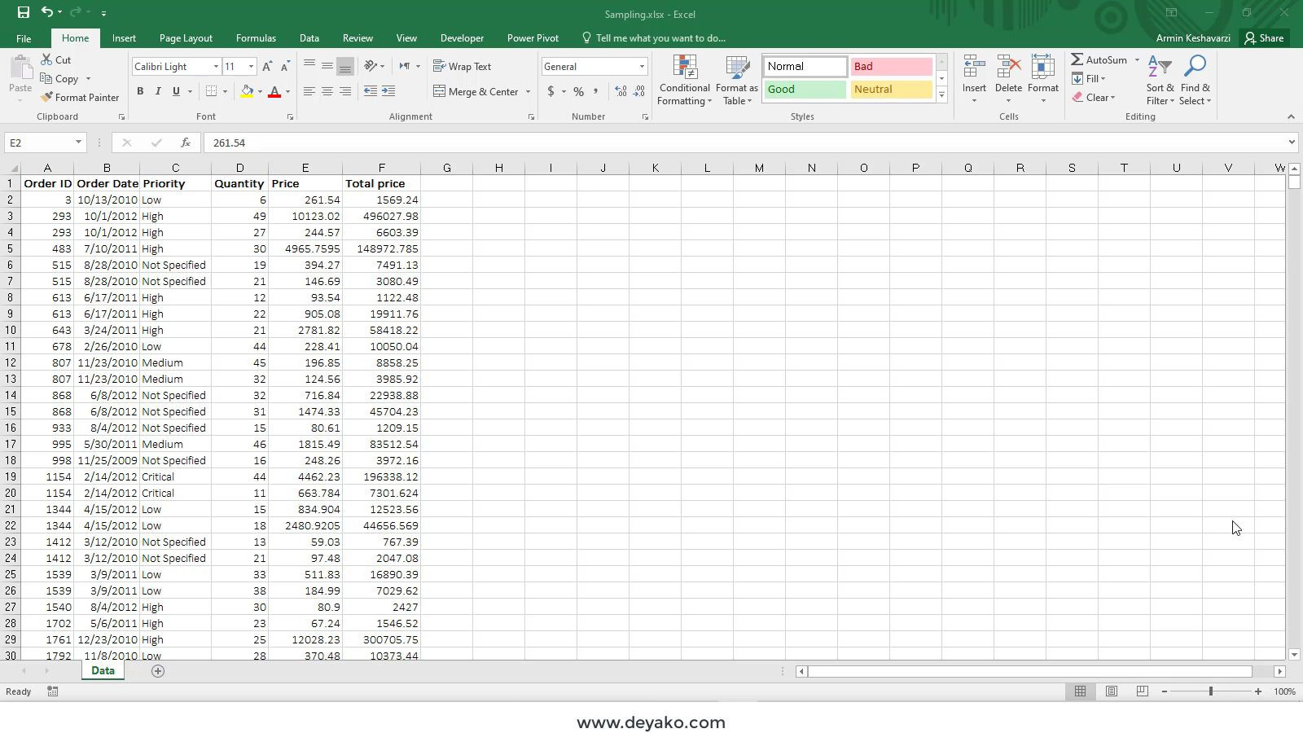Apply percent style
Image resolution: width=1303 pixels, height=733 pixels.
click(x=578, y=91)
